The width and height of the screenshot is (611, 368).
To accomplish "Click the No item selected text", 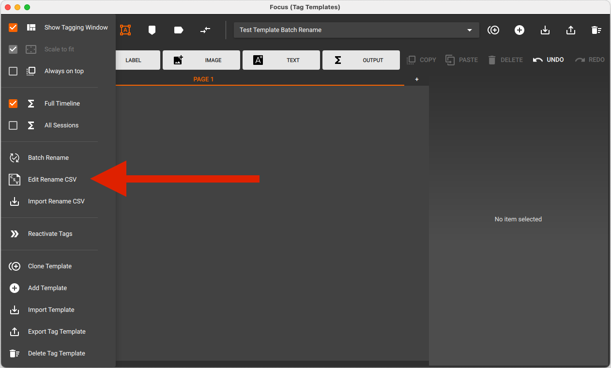I will [518, 219].
